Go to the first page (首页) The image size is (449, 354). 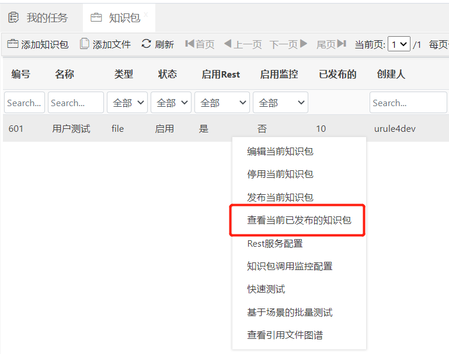(x=199, y=44)
